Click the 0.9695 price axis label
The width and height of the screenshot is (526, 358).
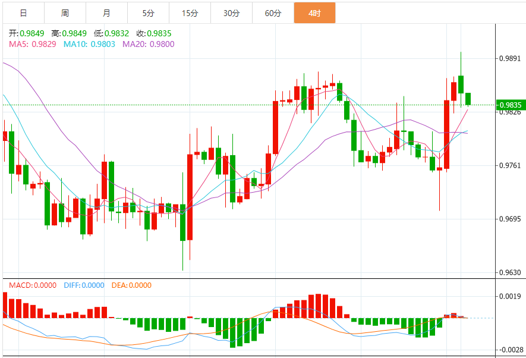510,219
